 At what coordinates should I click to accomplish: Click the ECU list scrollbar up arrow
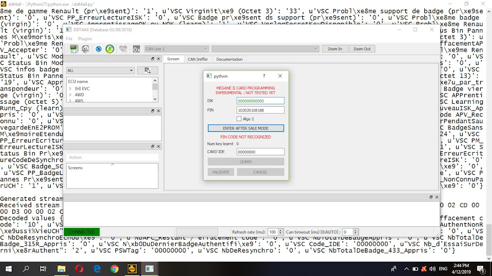pyautogui.click(x=155, y=80)
